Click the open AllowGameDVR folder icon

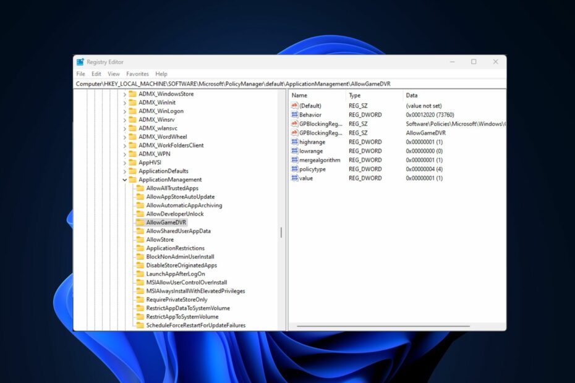pos(140,222)
